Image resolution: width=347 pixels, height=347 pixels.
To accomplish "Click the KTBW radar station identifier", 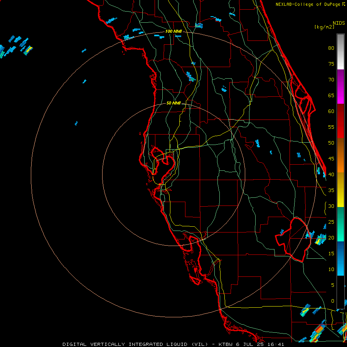I will point(226,344).
